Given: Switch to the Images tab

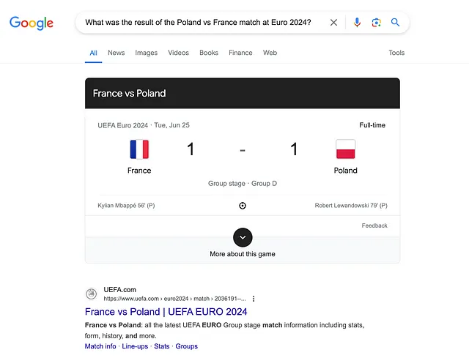Looking at the screenshot, I should point(147,53).
